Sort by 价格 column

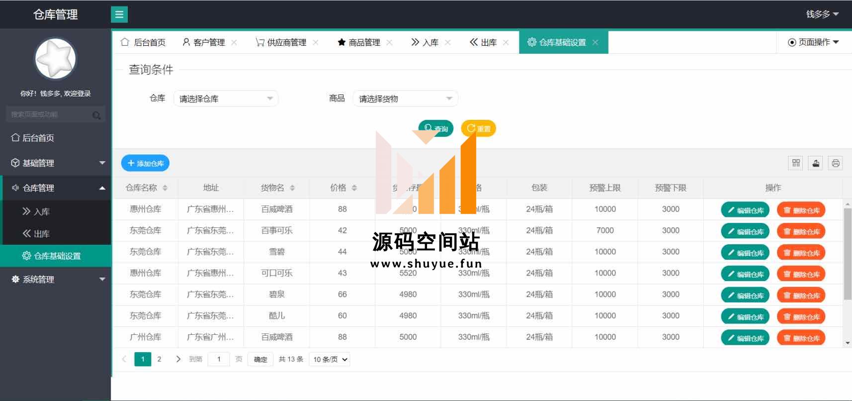point(354,188)
